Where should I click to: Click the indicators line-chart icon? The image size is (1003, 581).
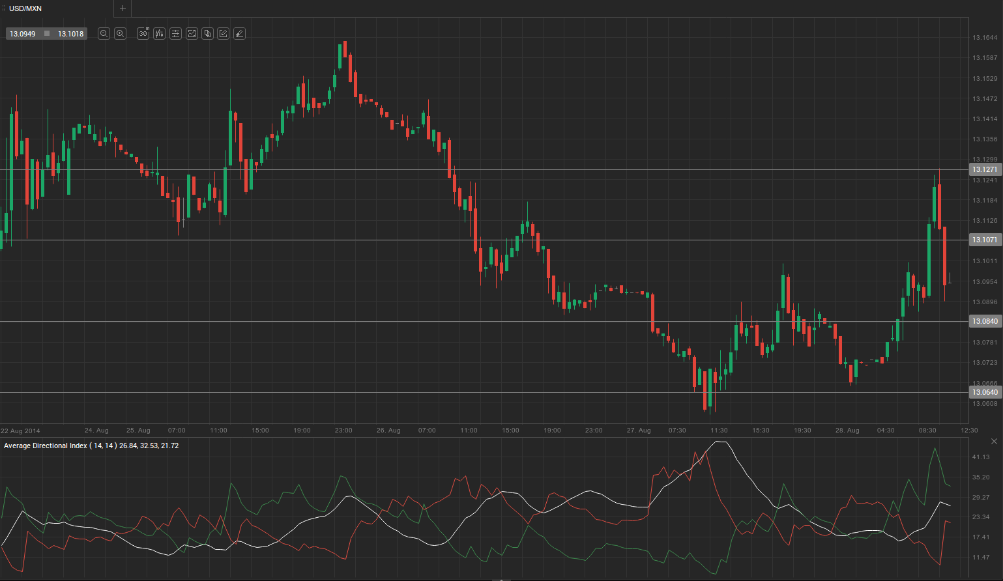point(192,34)
